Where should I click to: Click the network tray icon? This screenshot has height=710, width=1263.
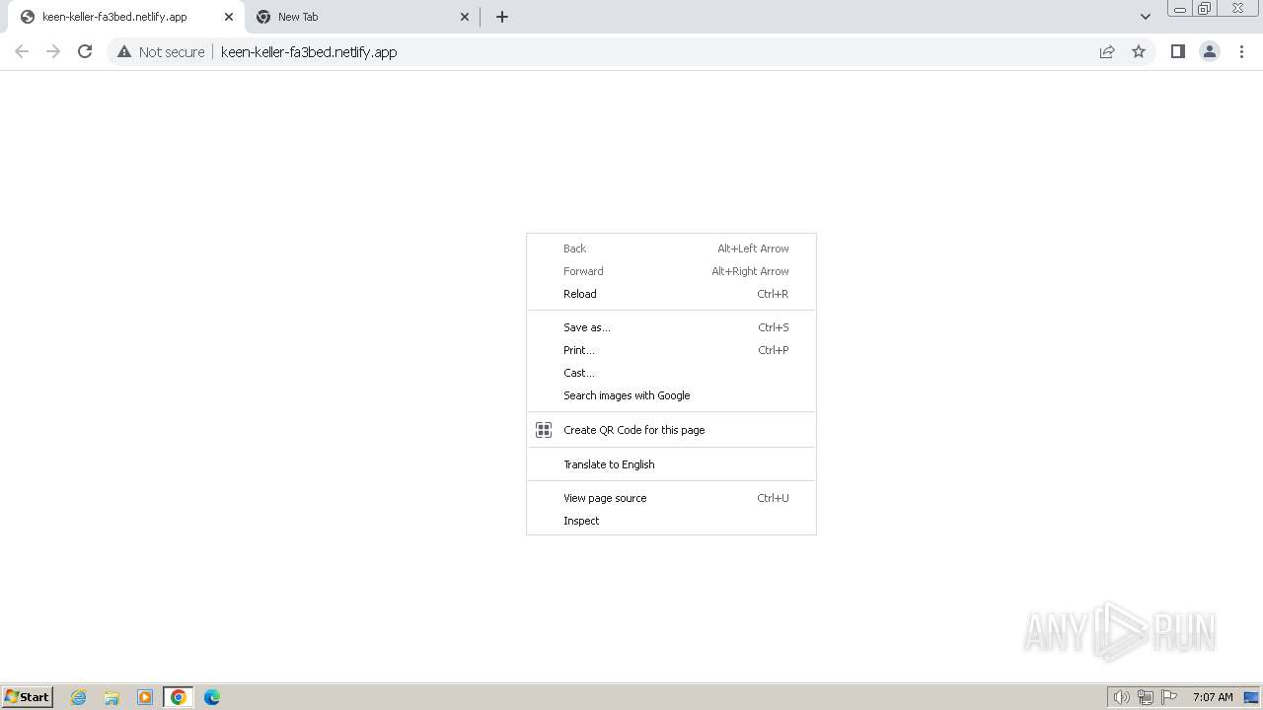1146,697
